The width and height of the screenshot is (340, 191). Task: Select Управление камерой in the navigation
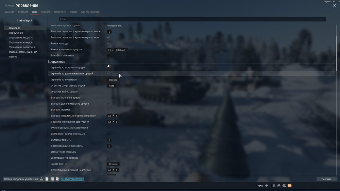(25, 42)
